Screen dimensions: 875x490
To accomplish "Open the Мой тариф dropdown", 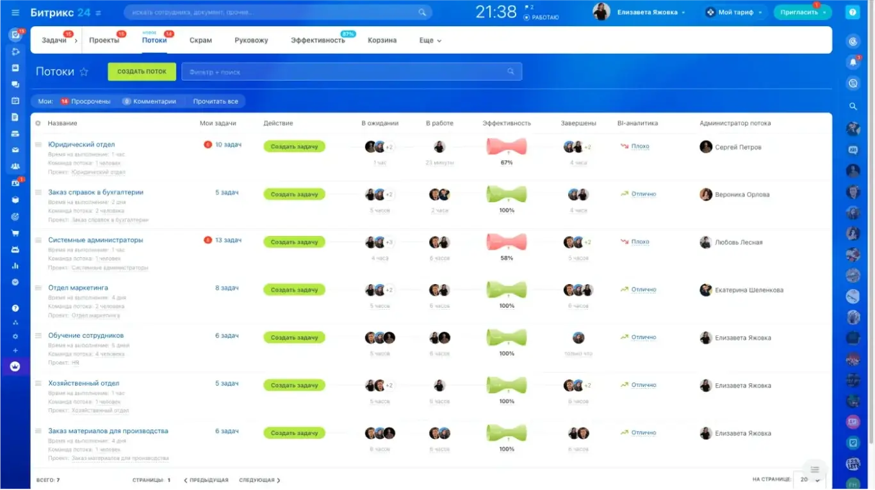I will [734, 12].
